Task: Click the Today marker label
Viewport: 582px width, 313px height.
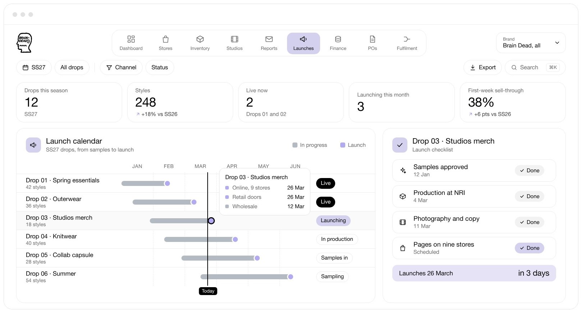Action: [x=208, y=291]
